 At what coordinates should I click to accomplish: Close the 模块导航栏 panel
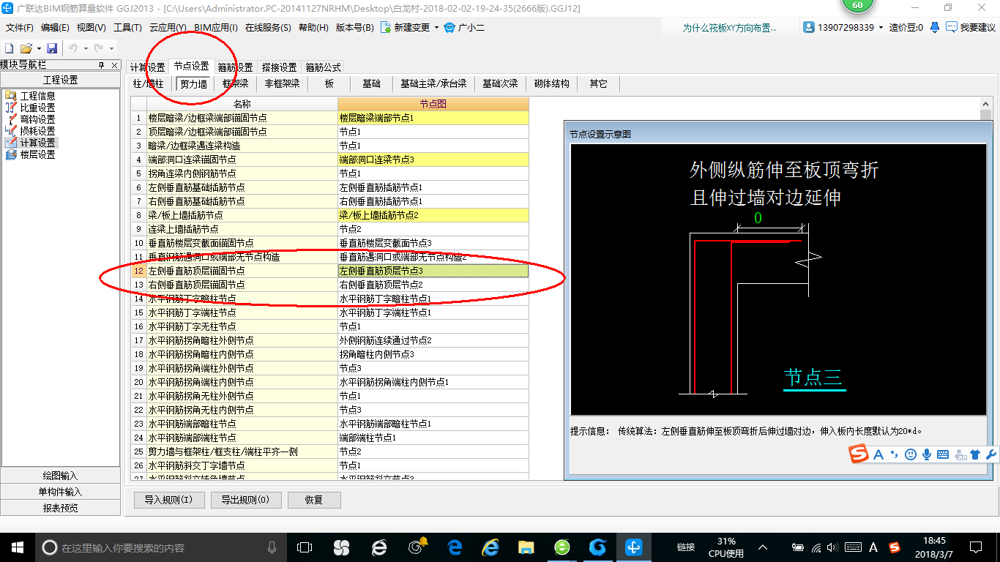click(x=115, y=65)
